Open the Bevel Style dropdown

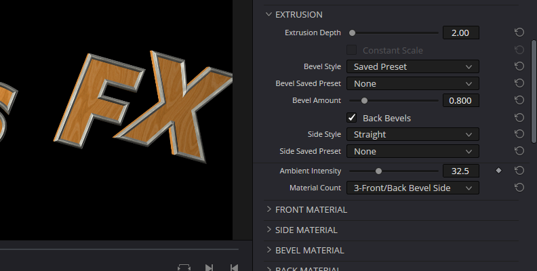coord(412,66)
